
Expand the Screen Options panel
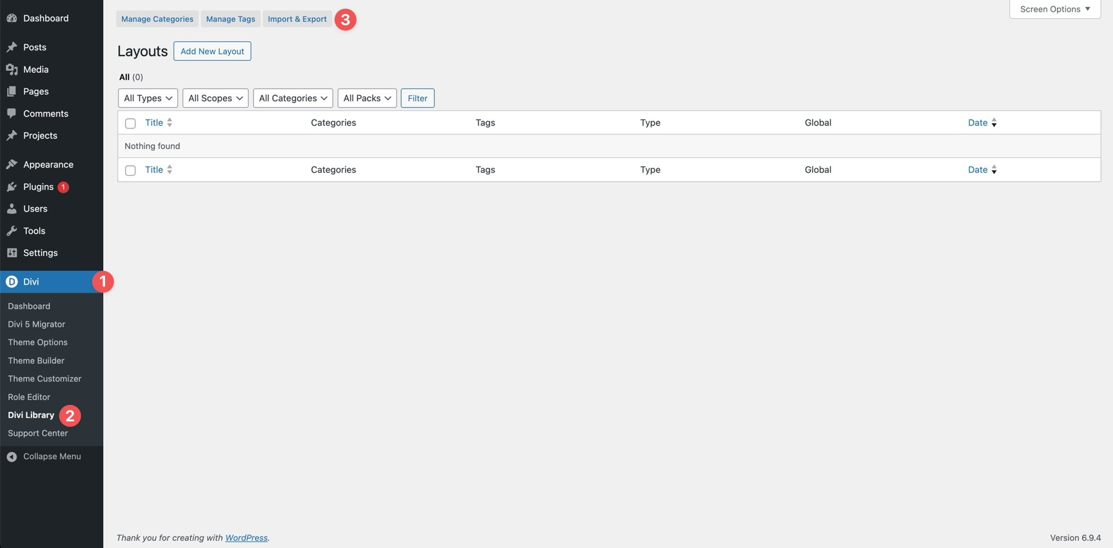[1055, 9]
